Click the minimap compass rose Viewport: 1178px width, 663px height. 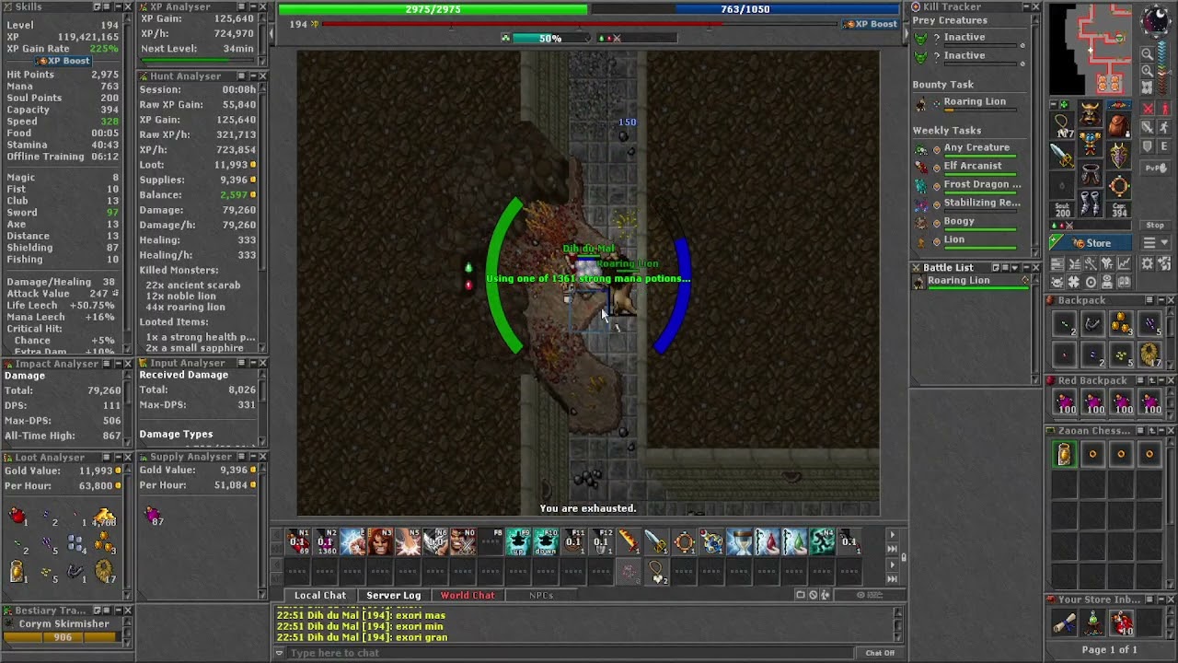1156,19
